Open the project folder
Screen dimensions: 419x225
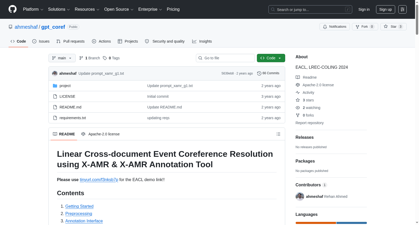65,86
